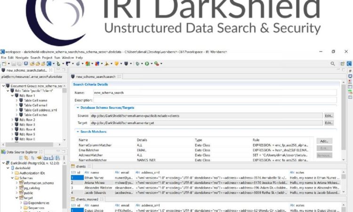Click the magnifying glass search icon in toolbar

point(332,64)
